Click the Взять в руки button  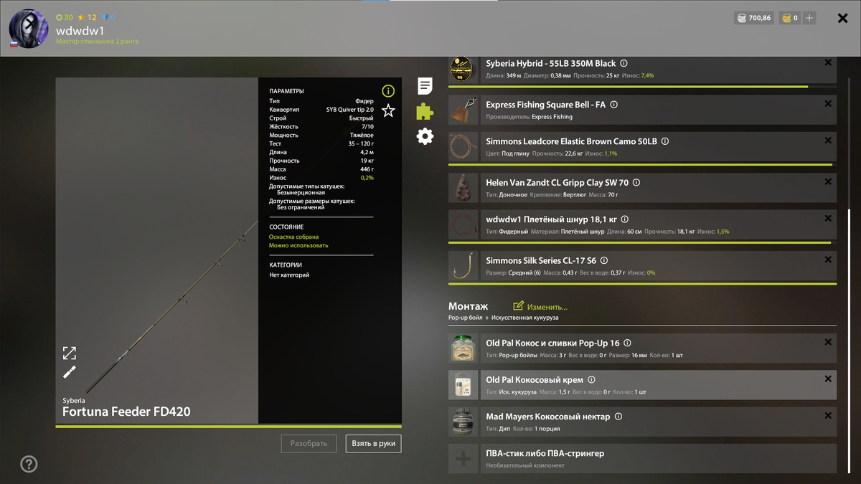click(x=373, y=444)
